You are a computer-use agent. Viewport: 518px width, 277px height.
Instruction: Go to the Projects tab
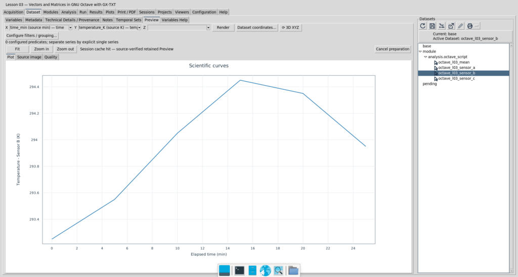(164, 12)
